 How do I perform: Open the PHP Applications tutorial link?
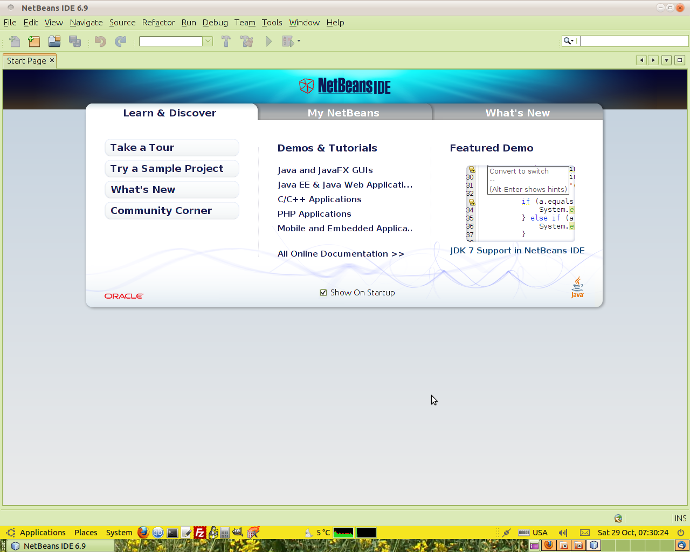tap(314, 214)
